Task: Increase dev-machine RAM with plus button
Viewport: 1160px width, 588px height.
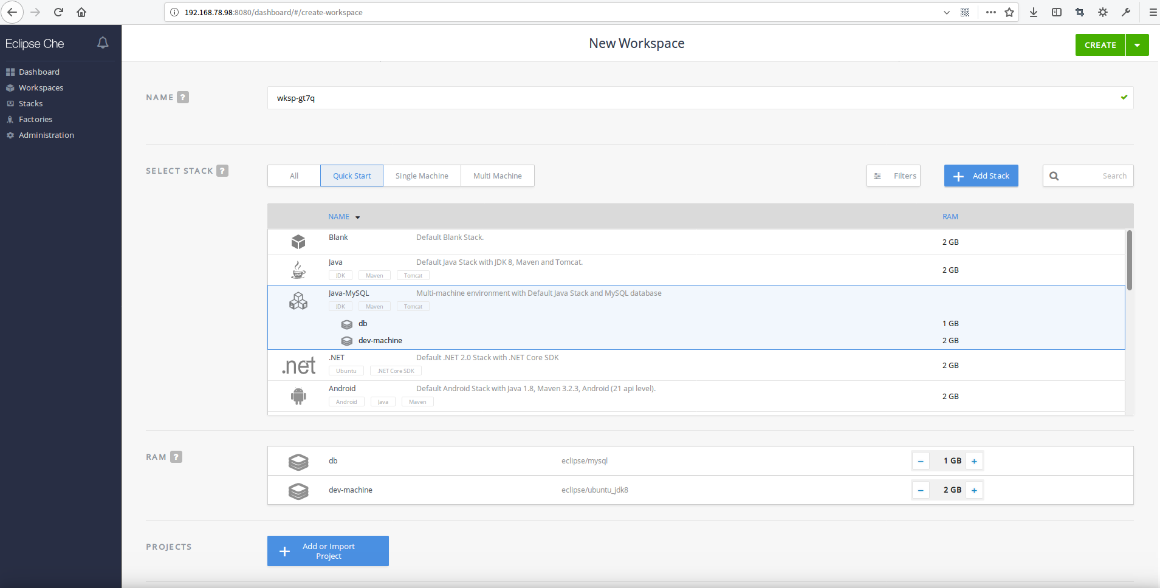Action: (974, 490)
